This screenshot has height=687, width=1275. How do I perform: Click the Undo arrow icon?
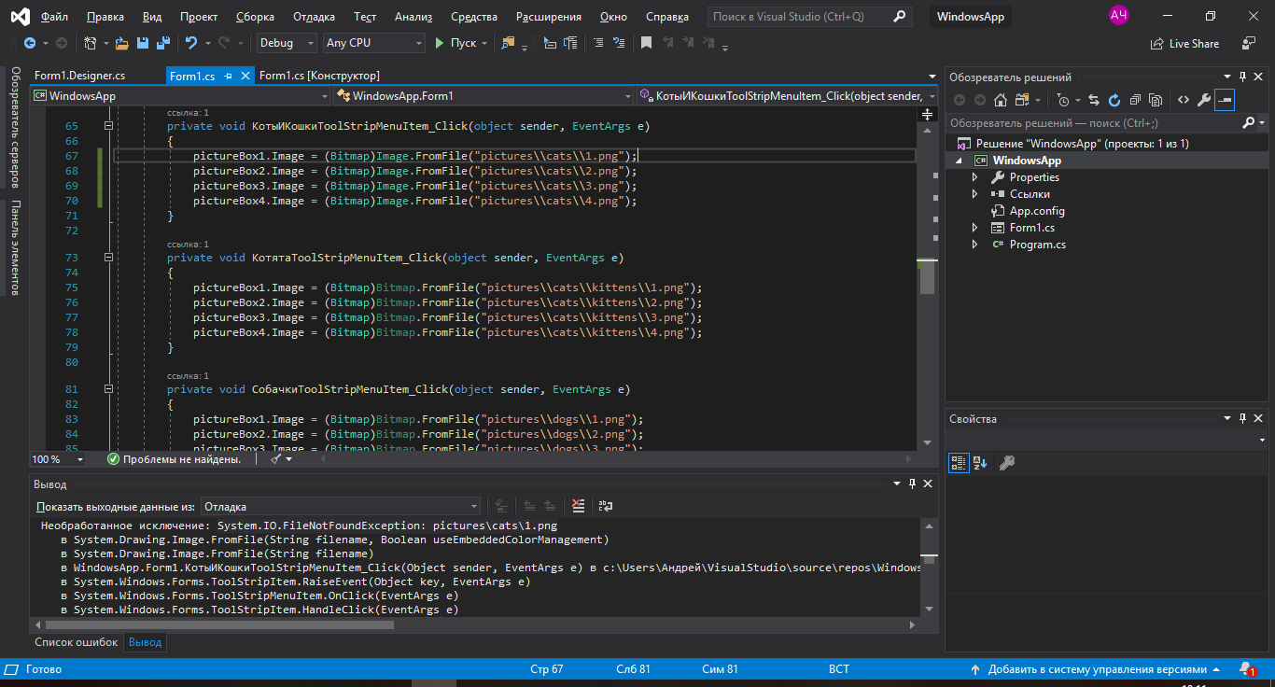[x=191, y=43]
